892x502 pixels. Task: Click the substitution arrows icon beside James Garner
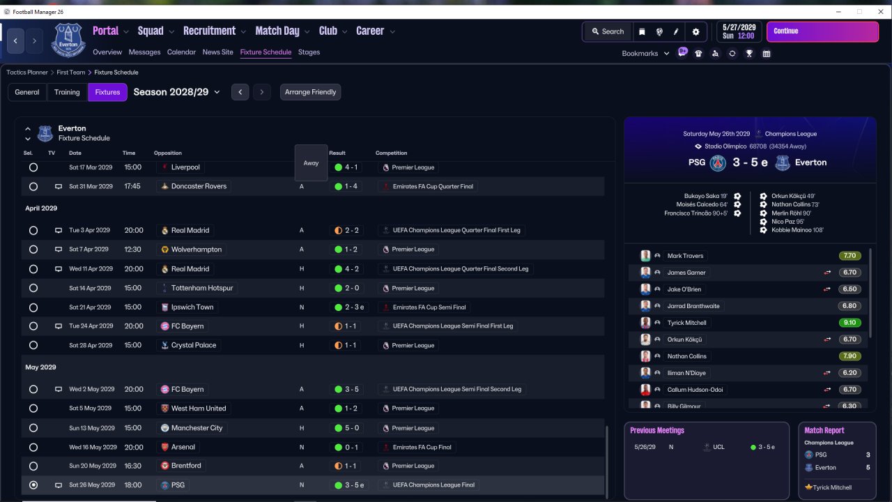(x=827, y=273)
